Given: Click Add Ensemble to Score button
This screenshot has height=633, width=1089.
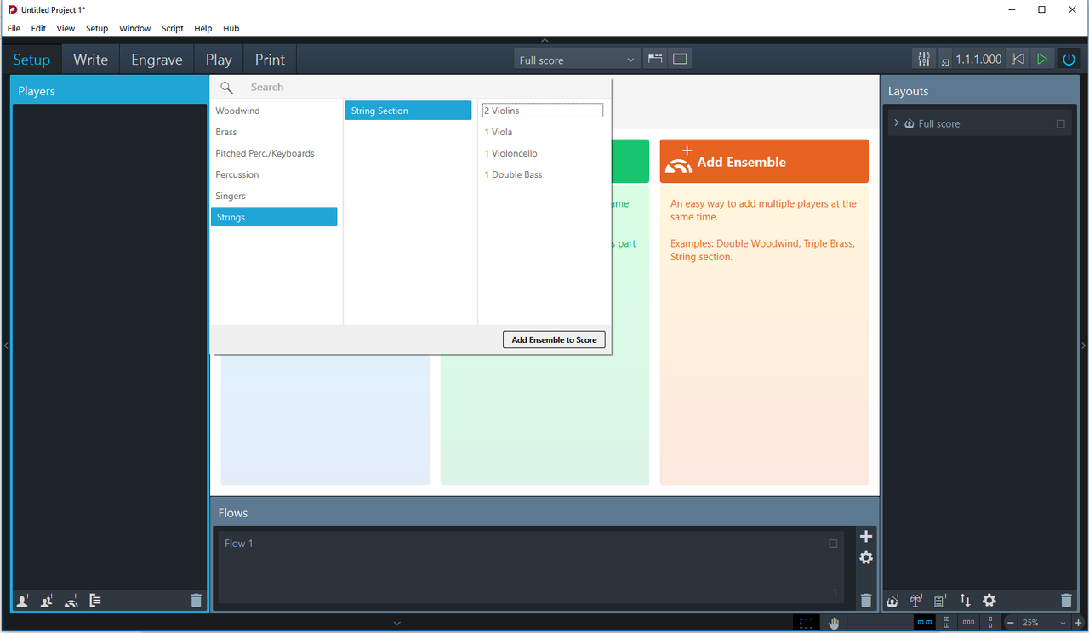Looking at the screenshot, I should [x=554, y=339].
